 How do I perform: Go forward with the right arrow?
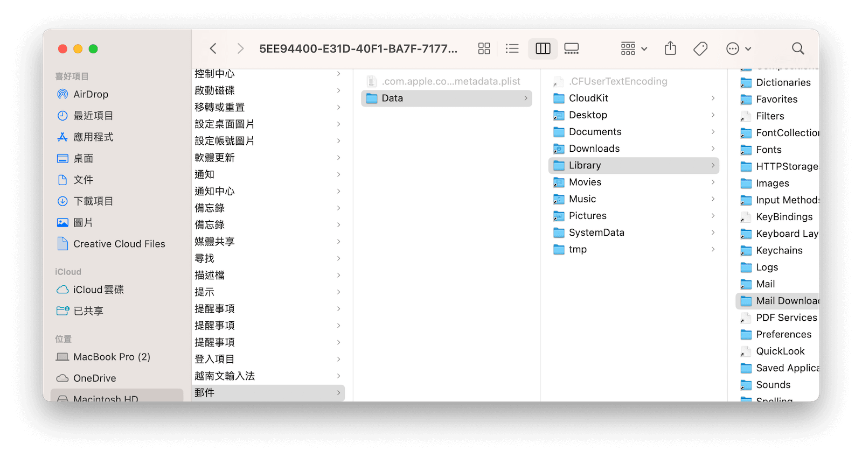pos(240,49)
